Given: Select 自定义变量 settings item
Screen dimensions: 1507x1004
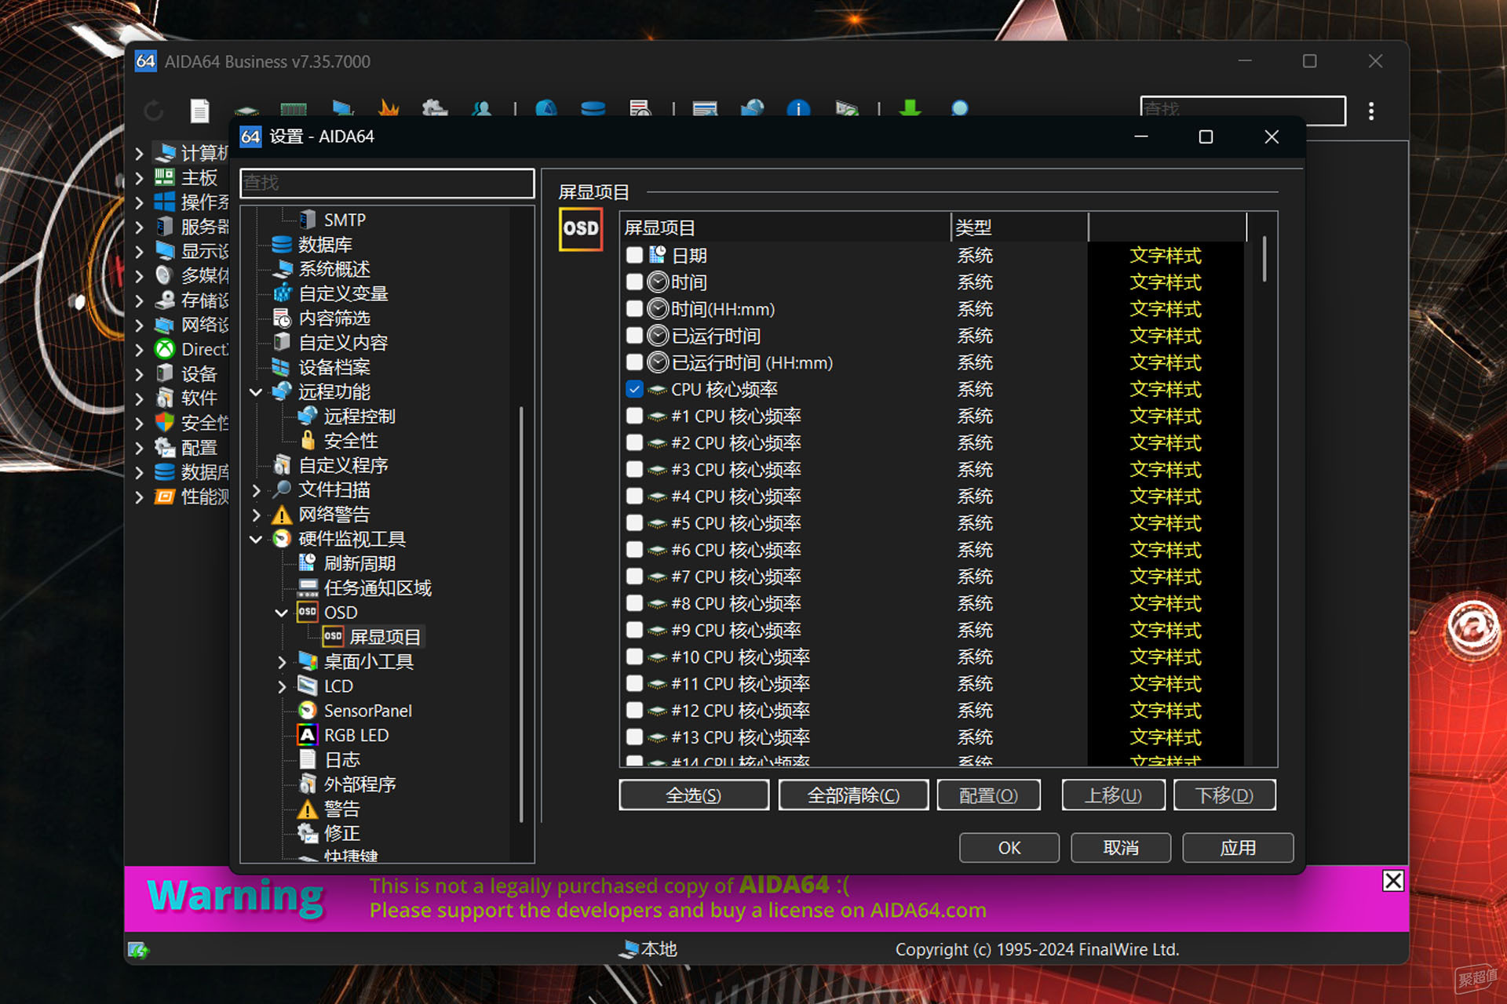Looking at the screenshot, I should pos(343,293).
